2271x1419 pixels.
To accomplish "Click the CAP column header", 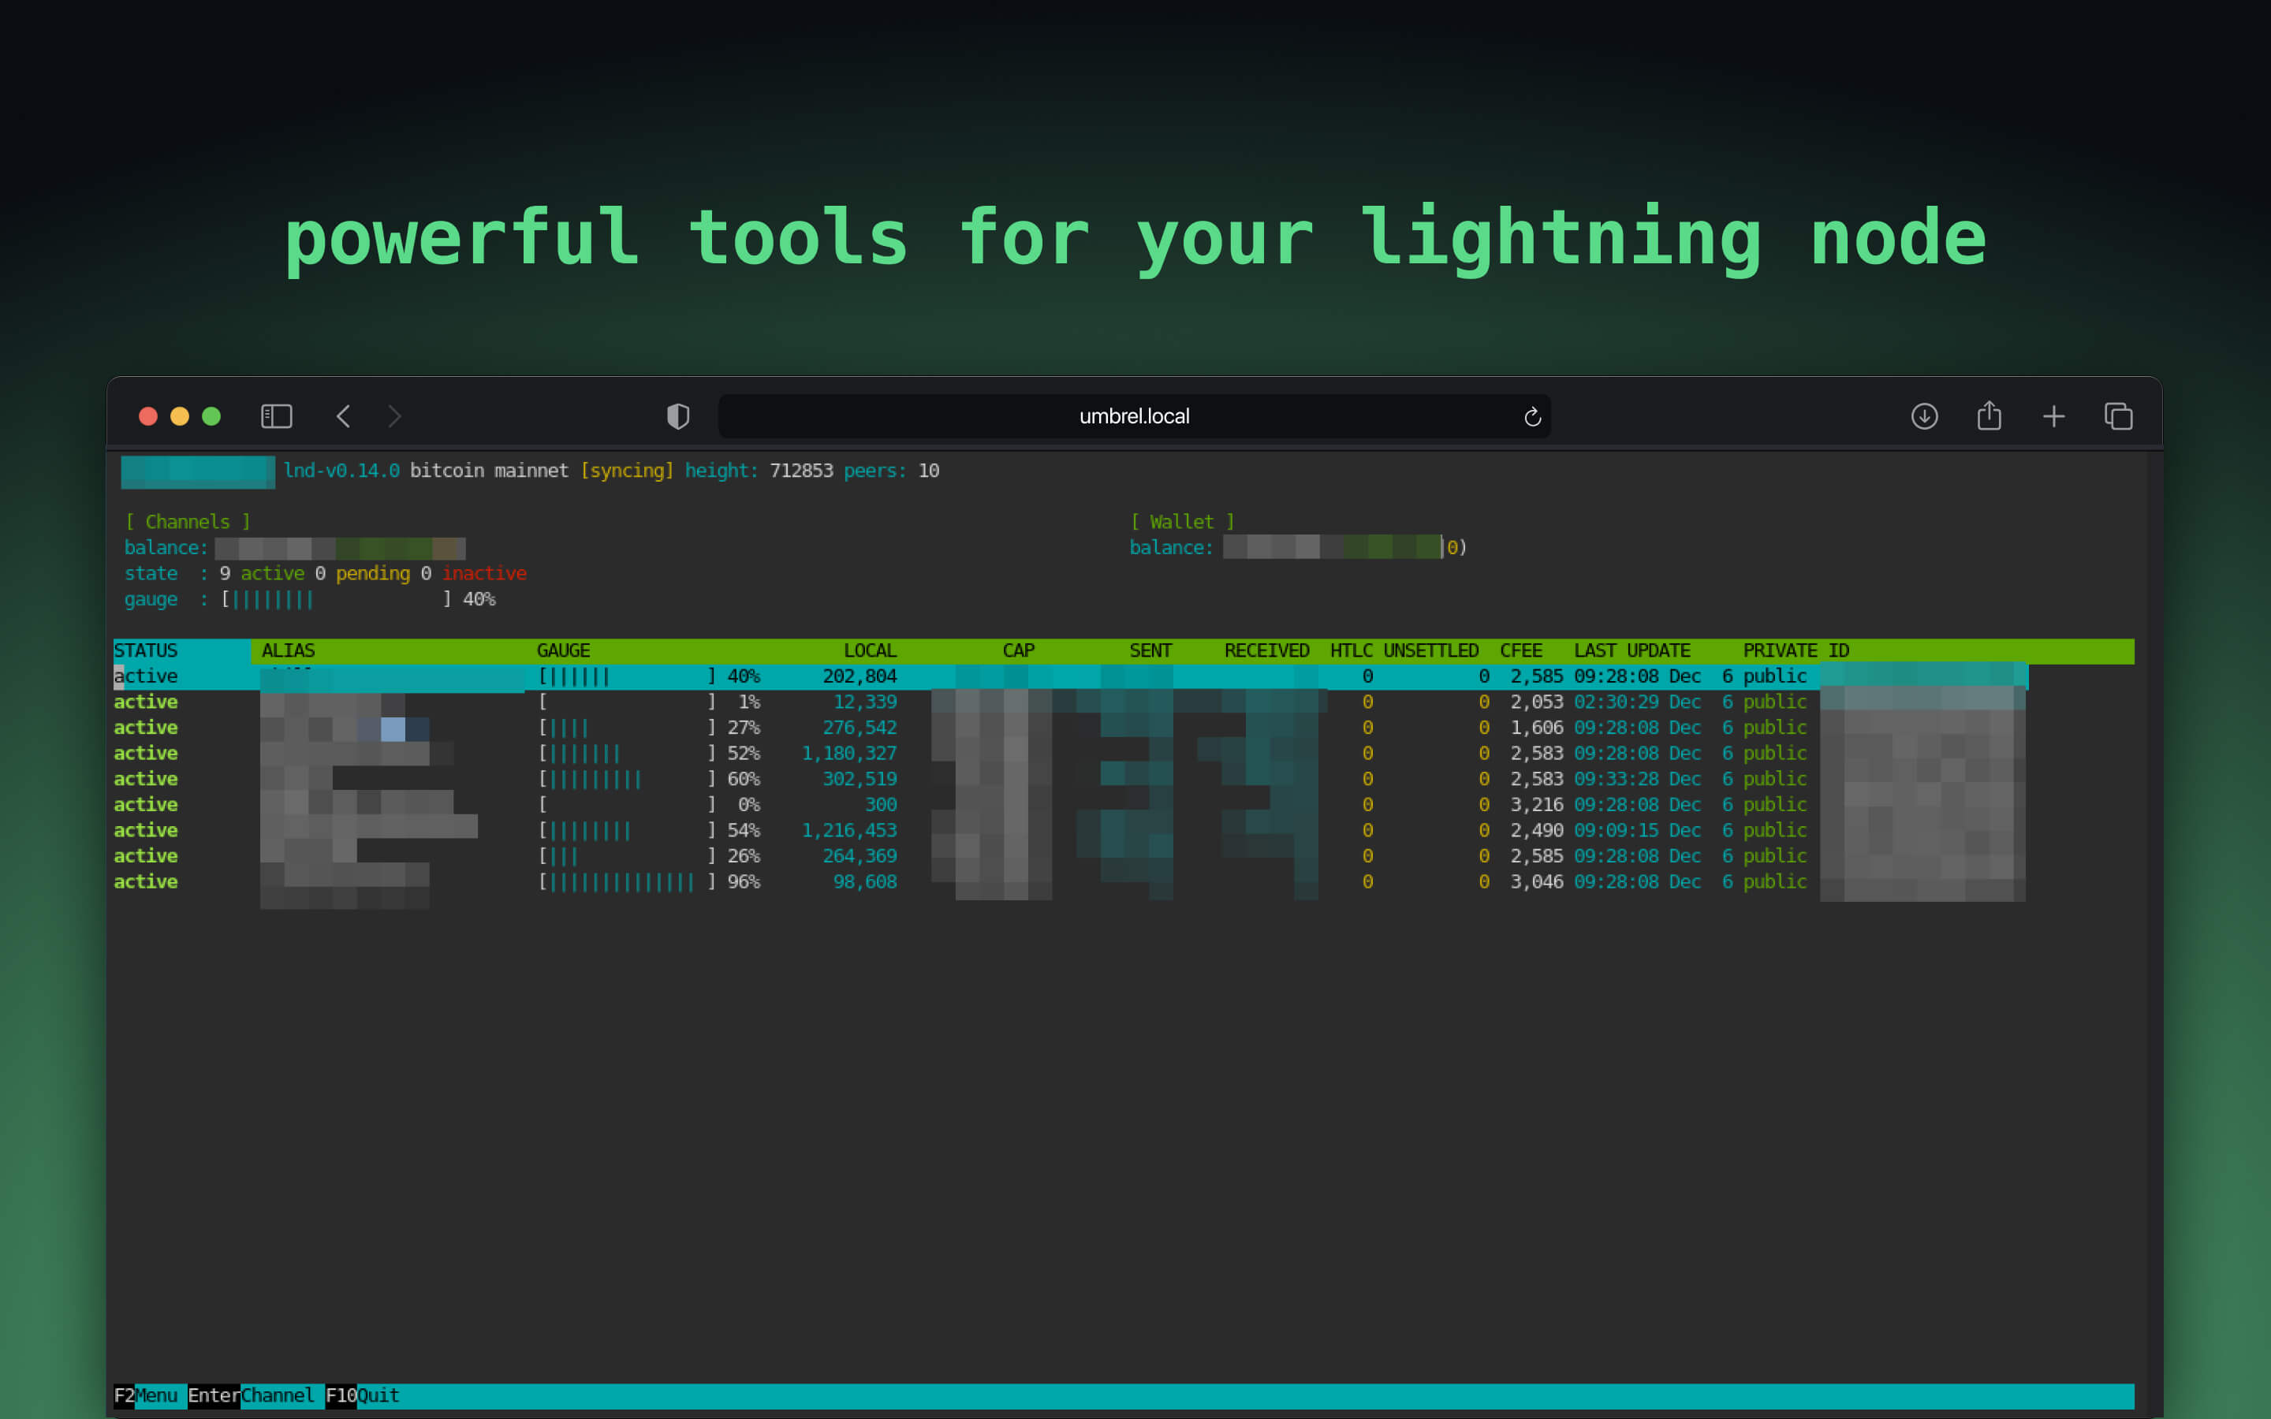I will 1018,650.
